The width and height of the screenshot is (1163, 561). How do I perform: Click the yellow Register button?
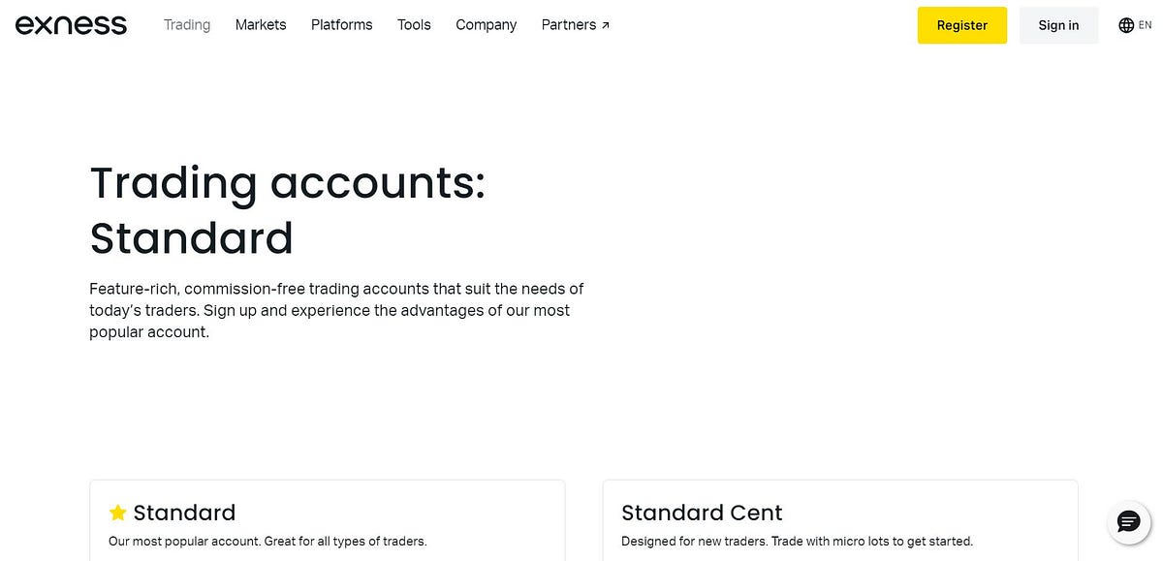click(961, 25)
